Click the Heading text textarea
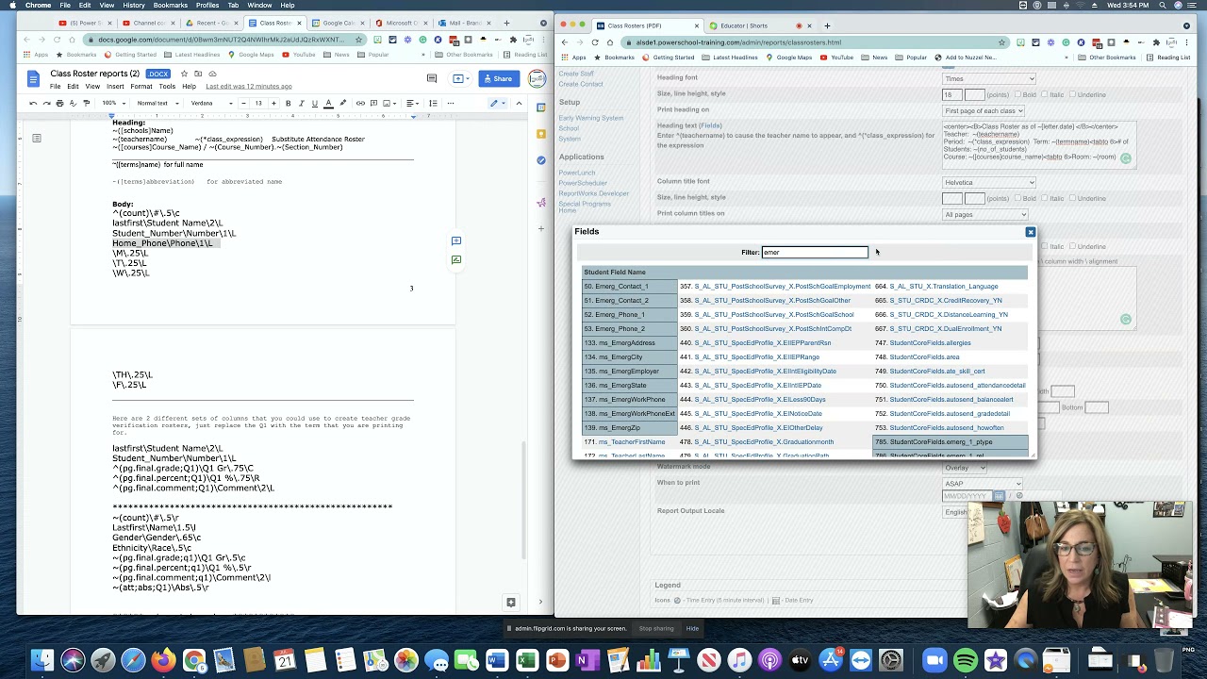The width and height of the screenshot is (1207, 679). [1039, 144]
